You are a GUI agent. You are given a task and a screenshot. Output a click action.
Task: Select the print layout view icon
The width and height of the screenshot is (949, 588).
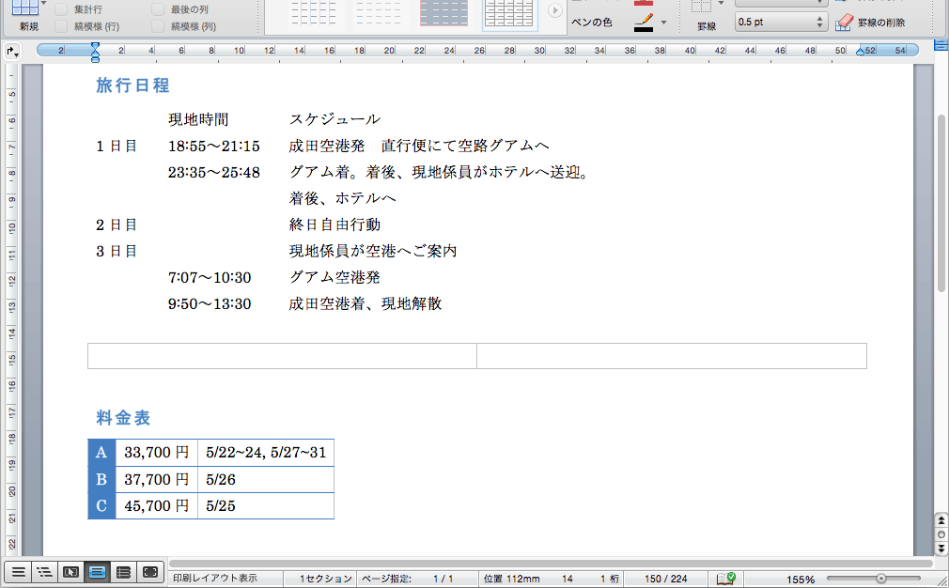point(97,572)
